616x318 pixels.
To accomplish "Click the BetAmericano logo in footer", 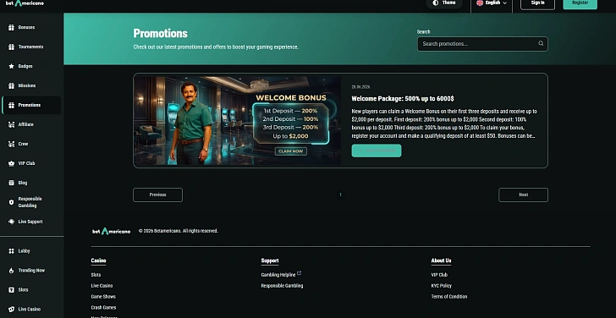I will coord(111,231).
